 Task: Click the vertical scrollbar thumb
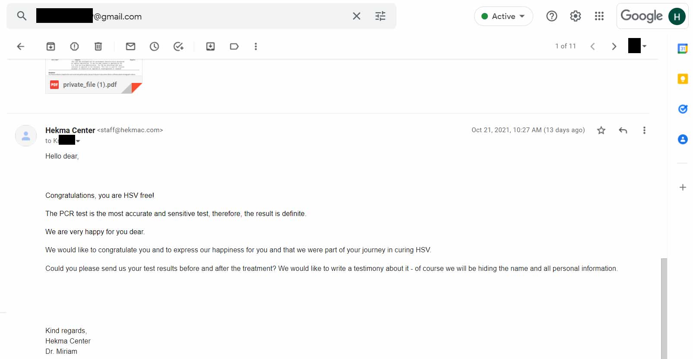pos(664,308)
